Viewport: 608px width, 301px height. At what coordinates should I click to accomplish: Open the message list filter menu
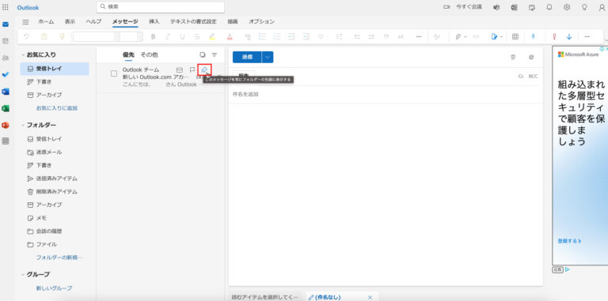(215, 55)
